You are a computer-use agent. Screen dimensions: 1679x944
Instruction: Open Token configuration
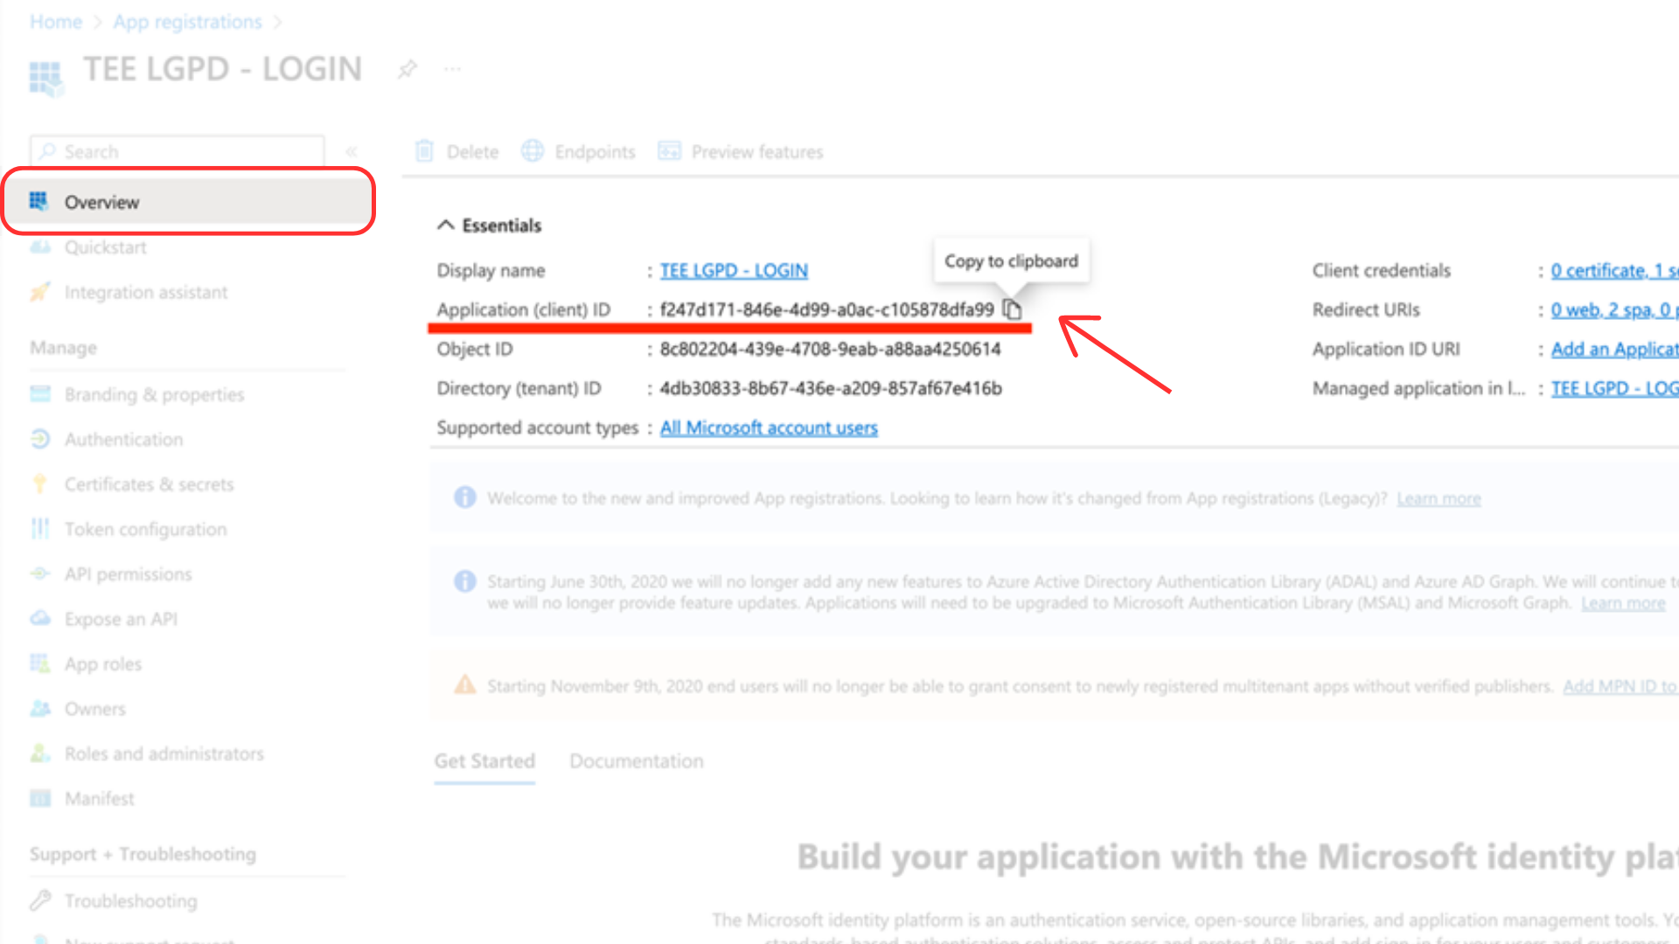[145, 529]
